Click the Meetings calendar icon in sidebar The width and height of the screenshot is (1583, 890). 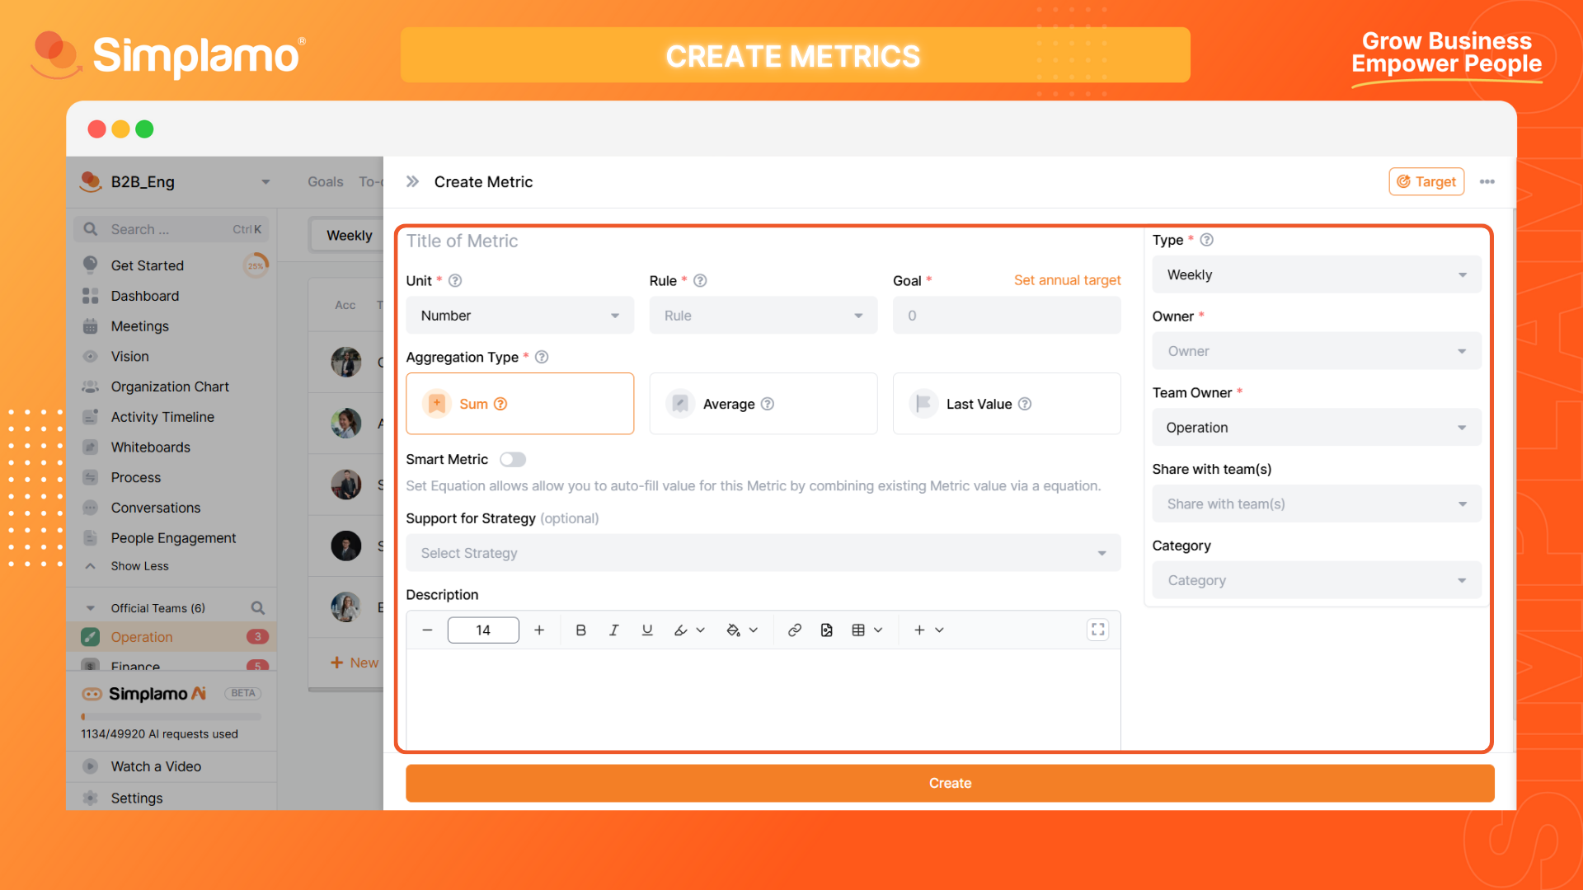tap(91, 326)
